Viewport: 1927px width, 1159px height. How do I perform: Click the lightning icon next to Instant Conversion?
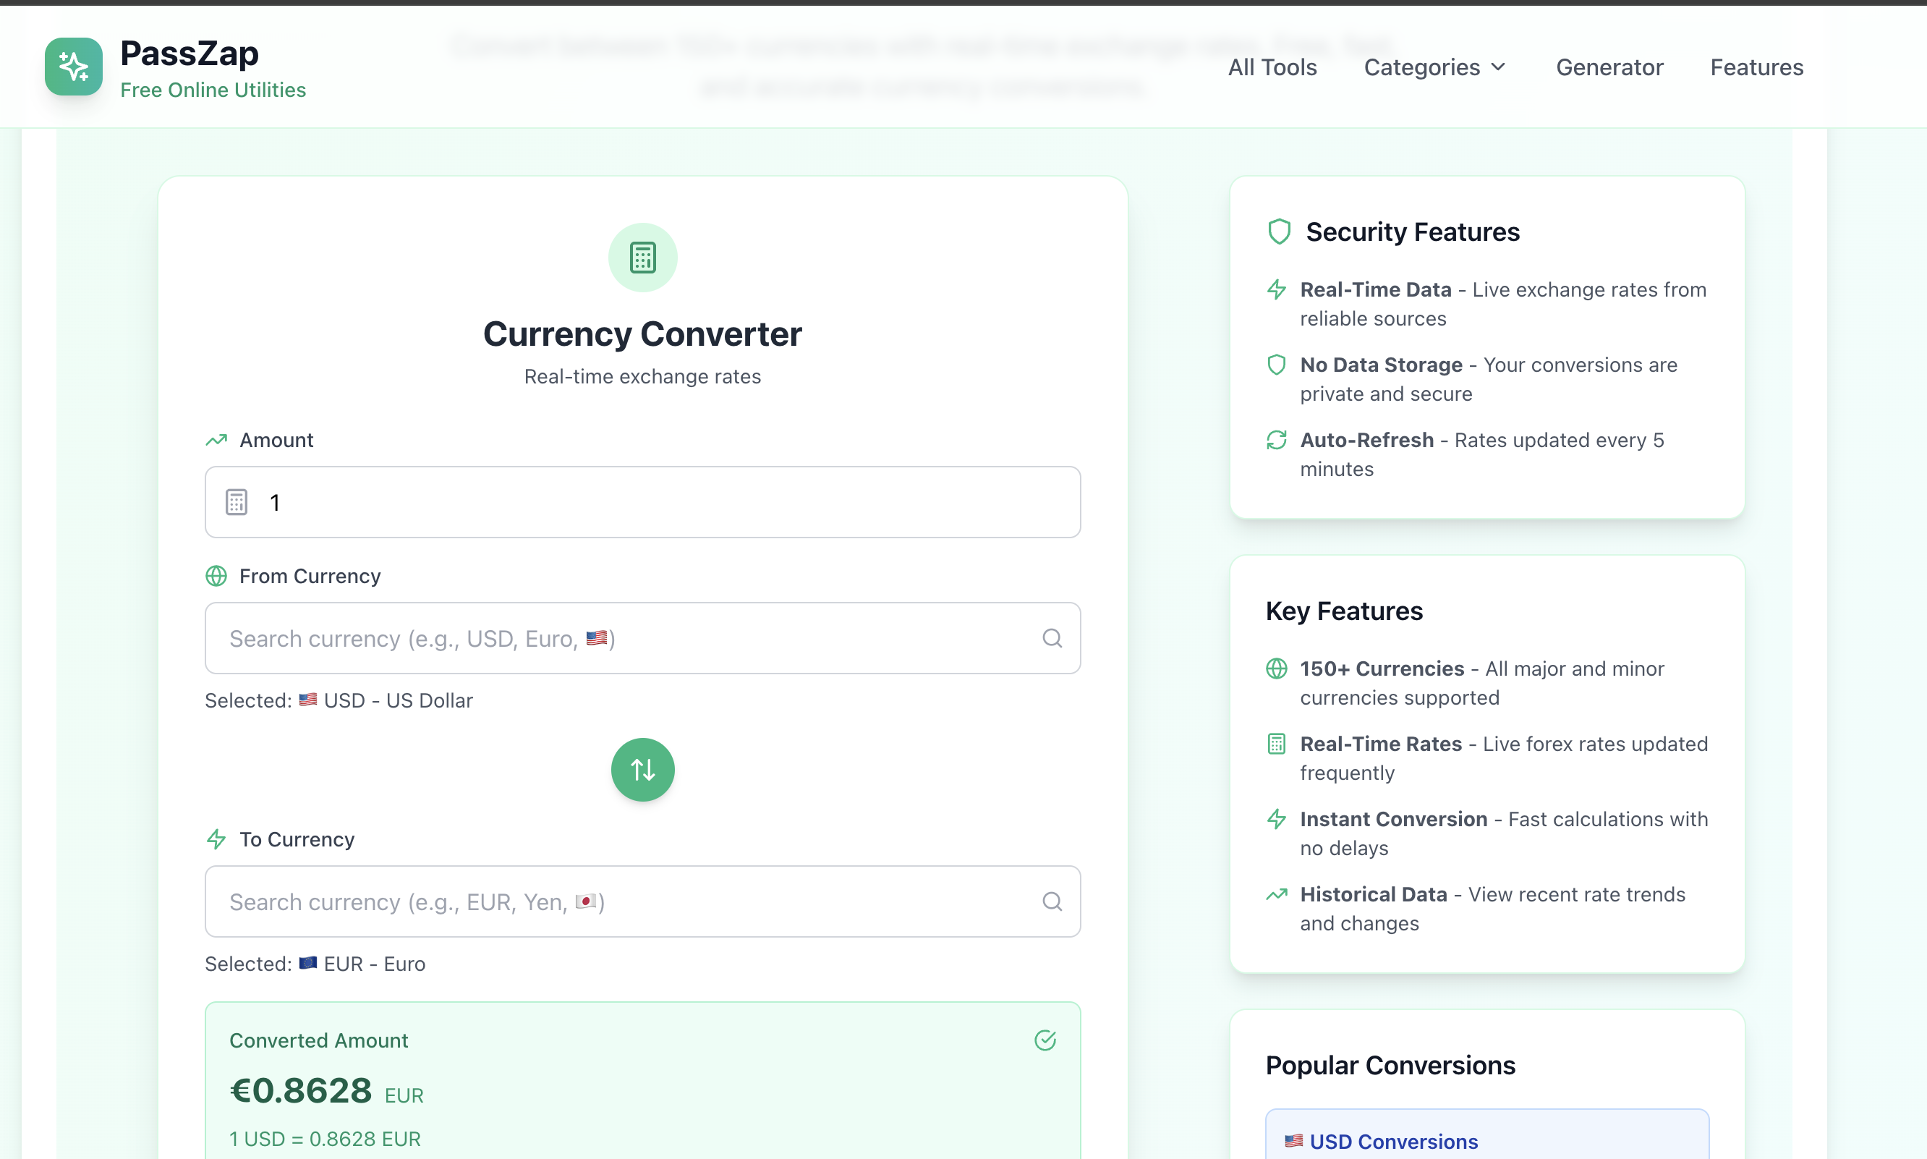(1277, 818)
